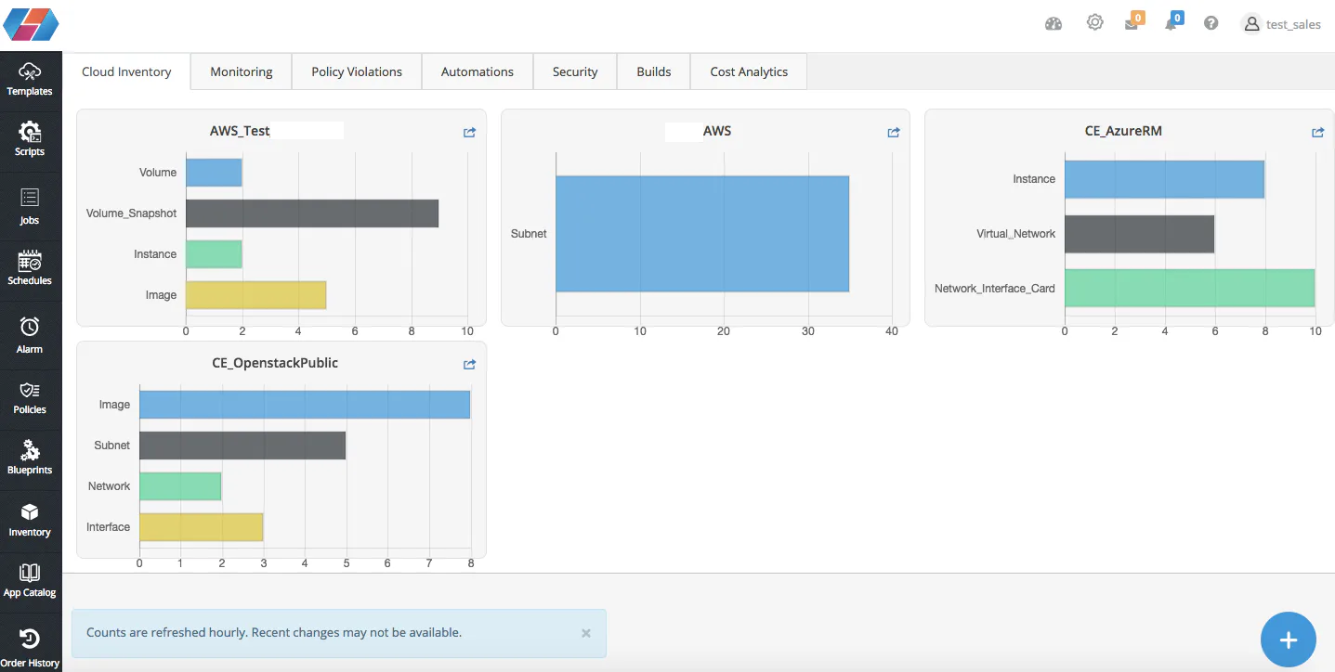Open the Alarm section
This screenshot has width=1335, height=672.
coord(30,335)
